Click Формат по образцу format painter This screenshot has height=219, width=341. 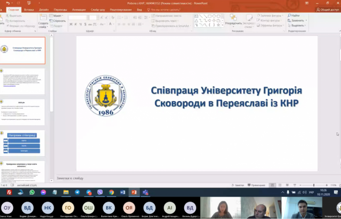click(x=20, y=26)
